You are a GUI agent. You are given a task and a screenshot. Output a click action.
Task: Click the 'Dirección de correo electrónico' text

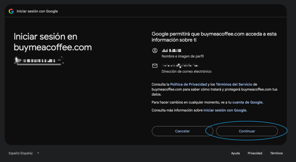click(x=186, y=71)
